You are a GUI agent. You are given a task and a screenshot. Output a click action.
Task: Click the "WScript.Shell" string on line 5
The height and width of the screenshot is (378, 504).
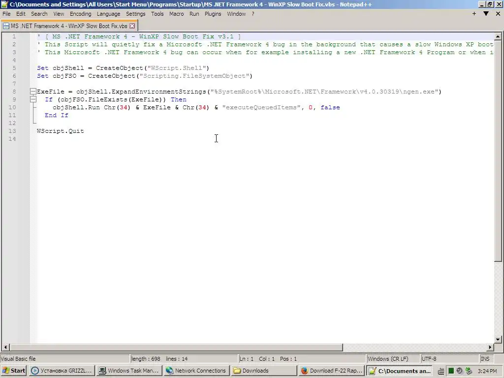pyautogui.click(x=176, y=68)
